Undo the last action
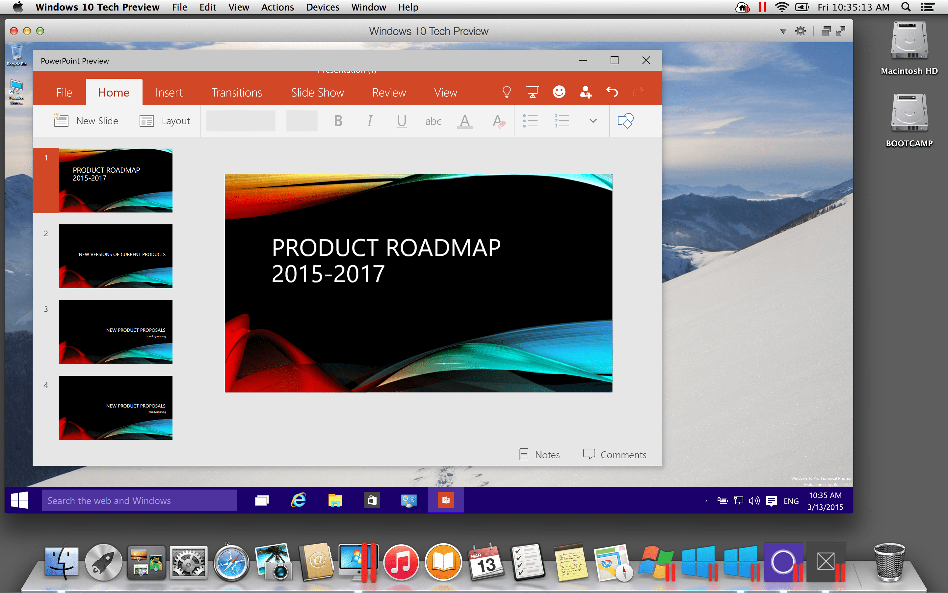The height and width of the screenshot is (593, 948). click(x=612, y=92)
